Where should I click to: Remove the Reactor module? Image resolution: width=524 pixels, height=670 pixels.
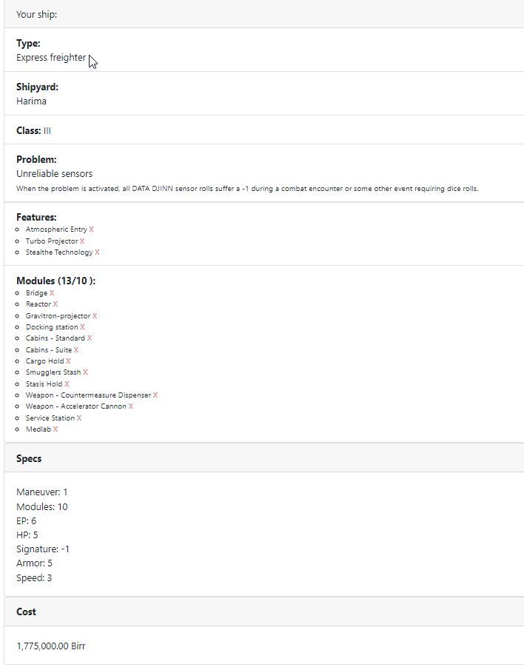click(x=56, y=304)
